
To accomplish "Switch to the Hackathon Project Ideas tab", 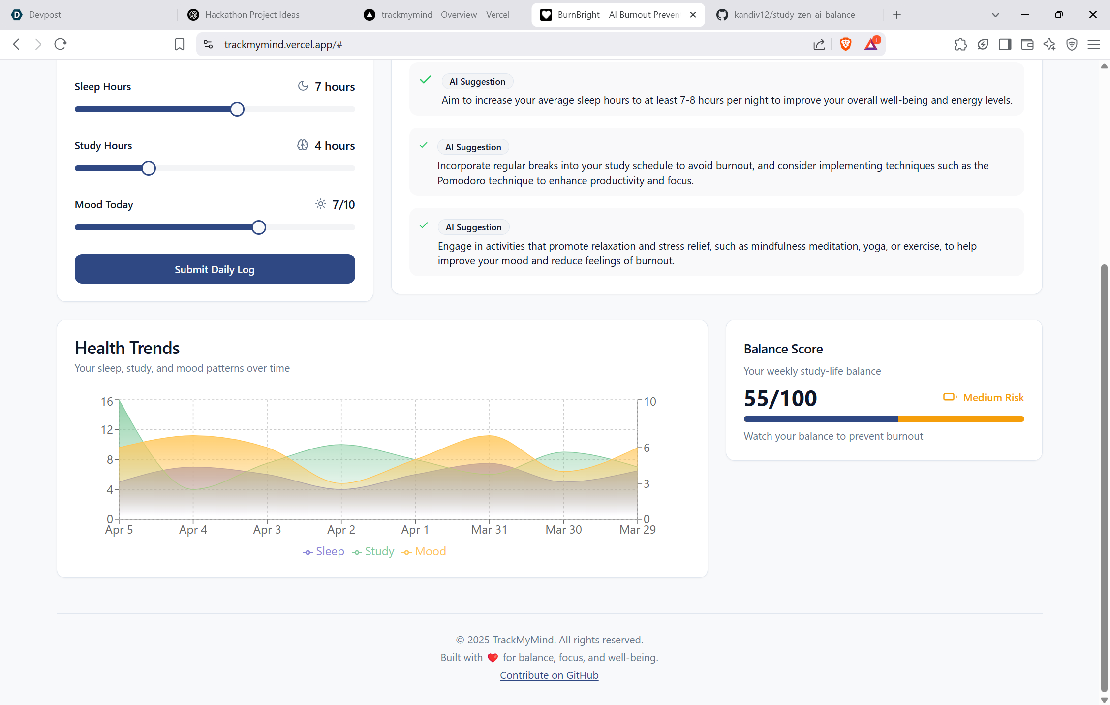I will coord(251,15).
